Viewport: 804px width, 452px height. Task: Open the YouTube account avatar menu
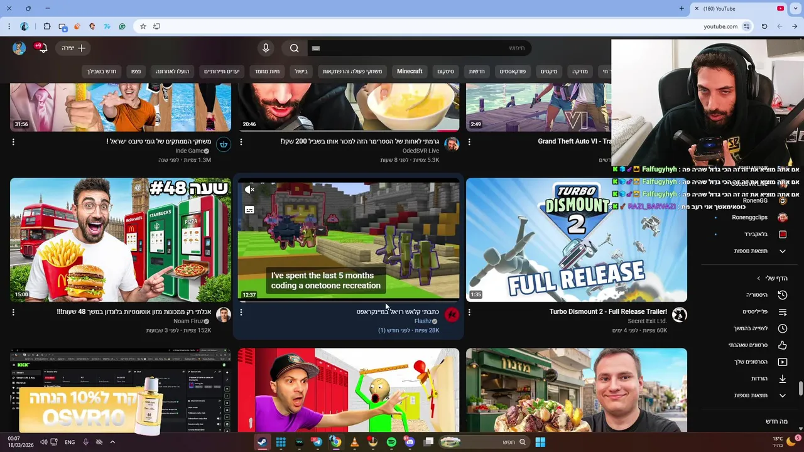[x=19, y=48]
